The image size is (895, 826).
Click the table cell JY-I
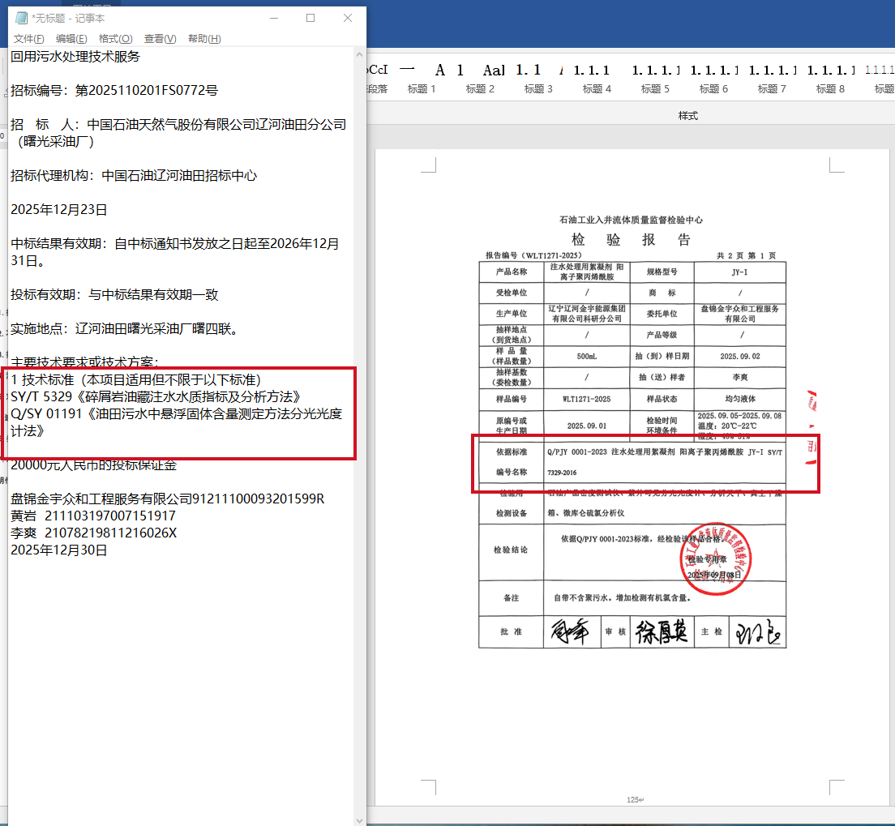(739, 272)
